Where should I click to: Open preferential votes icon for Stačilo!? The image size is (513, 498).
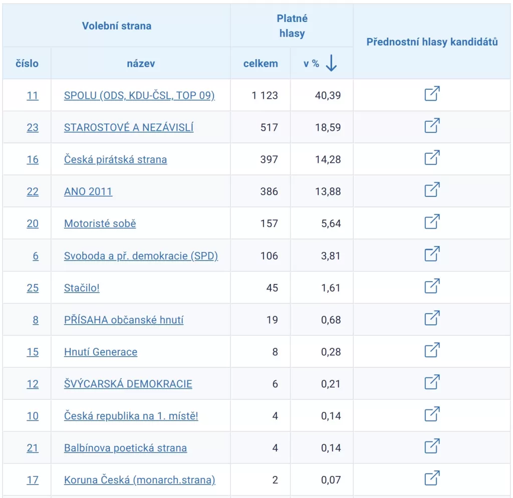point(432,286)
